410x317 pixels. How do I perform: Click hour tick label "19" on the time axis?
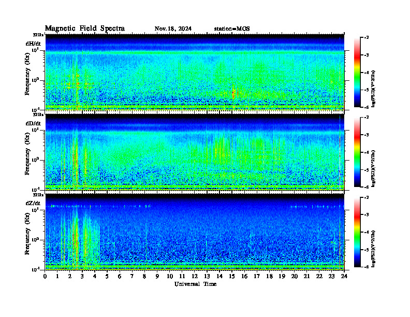pyautogui.click(x=282, y=277)
